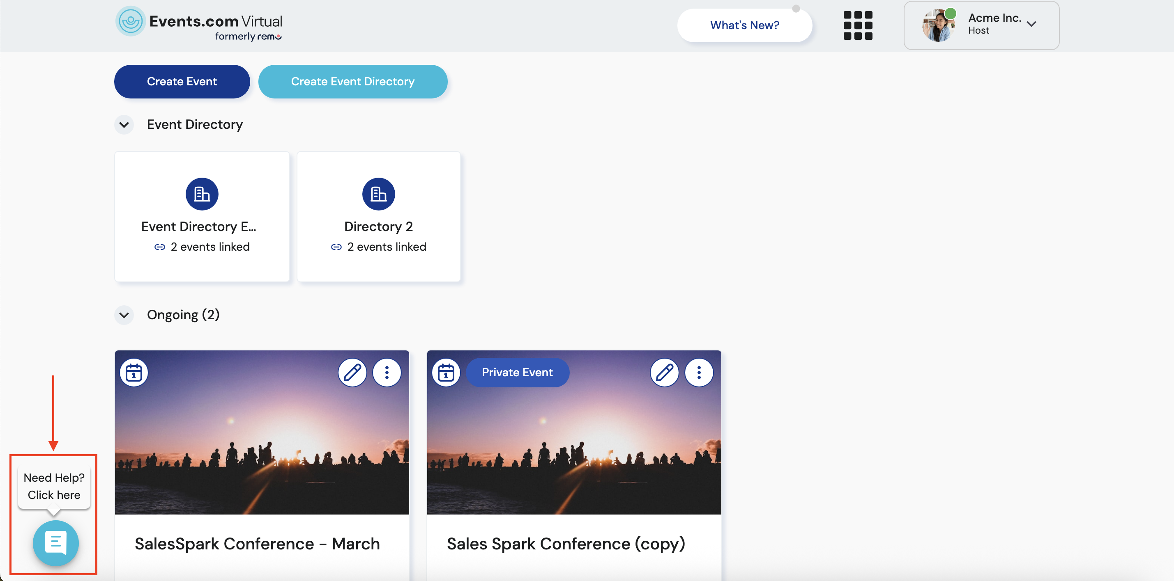Viewport: 1174px width, 581px height.
Task: Click calendar icon on Sales Spark Conference (copy)
Action: [x=445, y=373]
